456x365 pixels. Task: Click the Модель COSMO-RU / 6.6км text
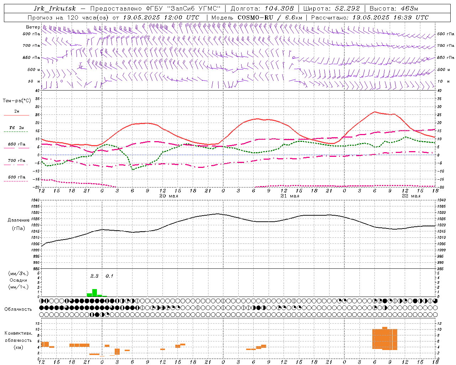[257, 17]
